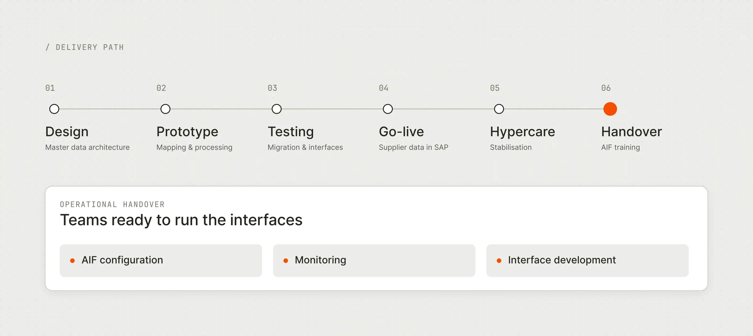Click the '/ DELIVERY PATH' section label
This screenshot has width=753, height=336.
point(85,47)
